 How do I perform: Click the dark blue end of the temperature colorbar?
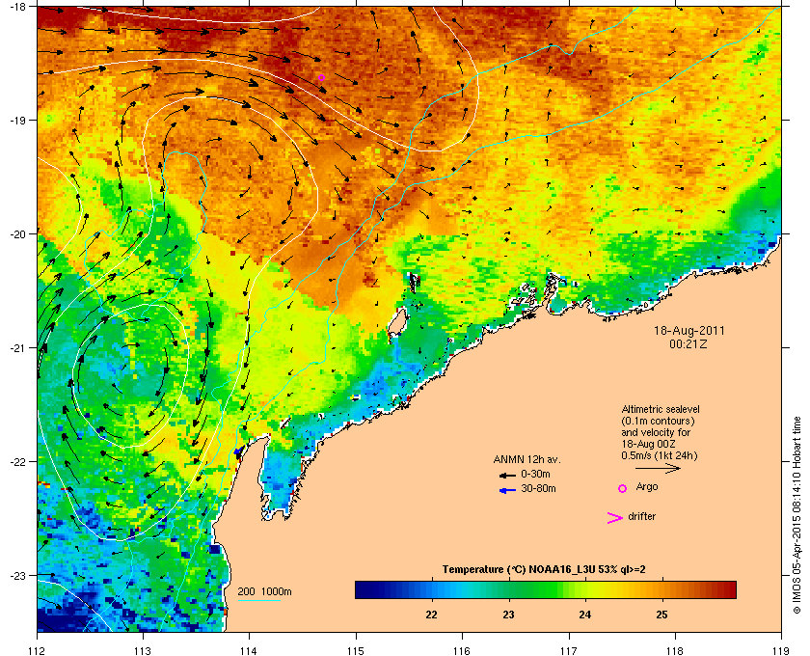(364, 589)
